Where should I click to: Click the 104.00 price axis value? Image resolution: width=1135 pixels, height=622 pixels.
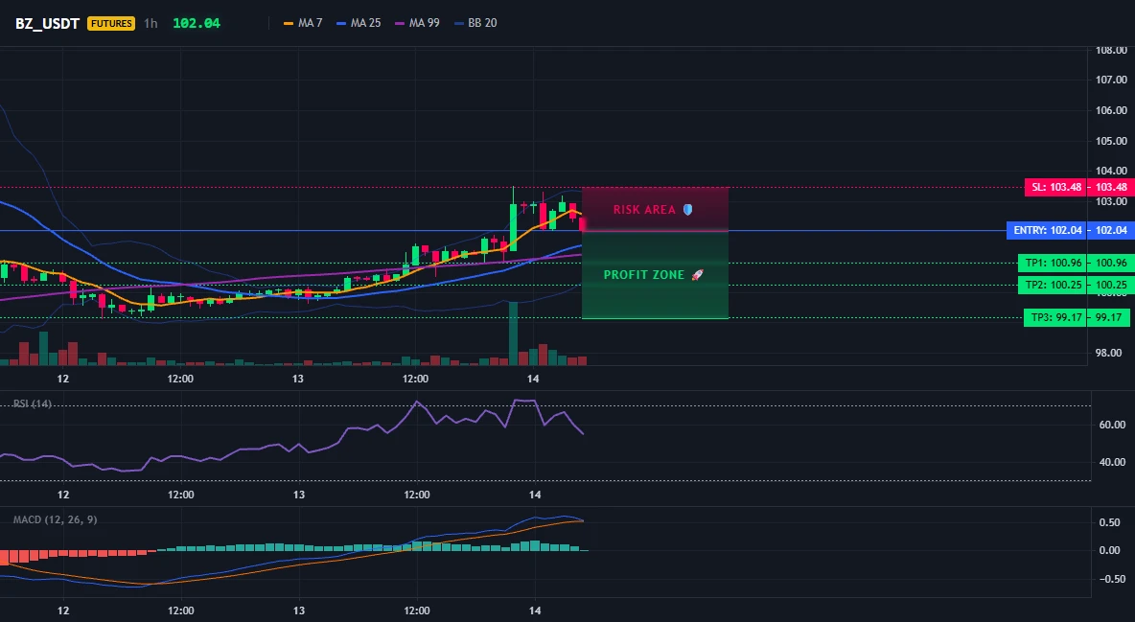(1111, 171)
